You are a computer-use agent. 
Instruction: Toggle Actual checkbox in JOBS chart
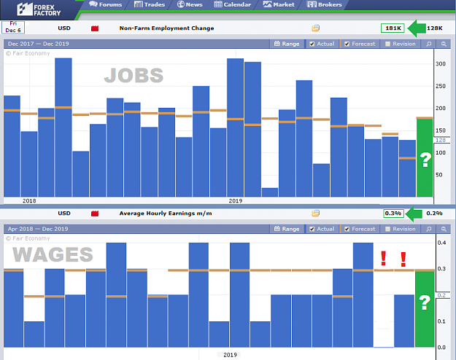[x=312, y=44]
